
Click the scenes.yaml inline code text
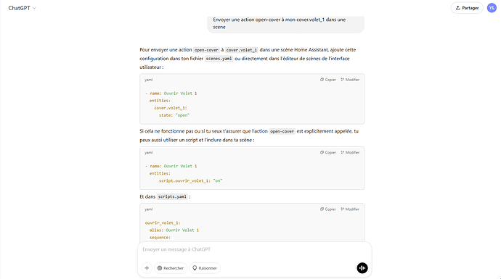tap(219, 59)
